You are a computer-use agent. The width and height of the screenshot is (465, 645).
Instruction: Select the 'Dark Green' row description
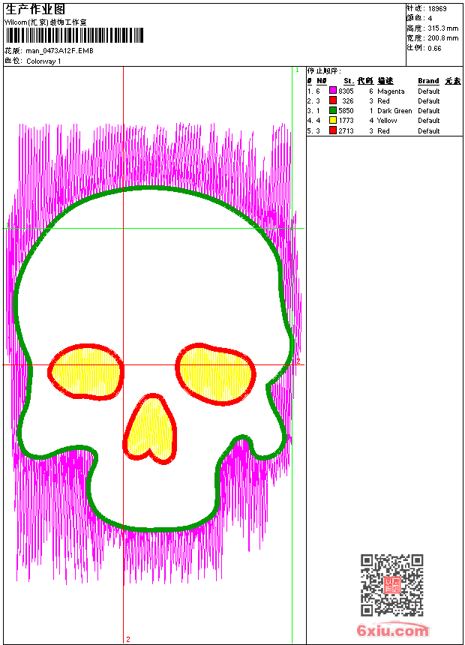pos(394,110)
